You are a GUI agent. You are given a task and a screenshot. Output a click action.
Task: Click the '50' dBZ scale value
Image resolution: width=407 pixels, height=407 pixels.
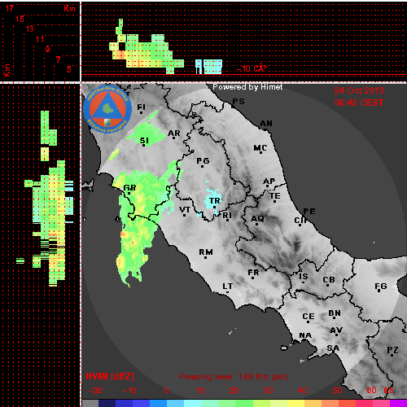click(338, 391)
